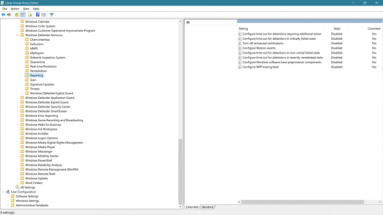Click folder icon beside MpEngine
The image size is (383, 215).
[x=27, y=53]
